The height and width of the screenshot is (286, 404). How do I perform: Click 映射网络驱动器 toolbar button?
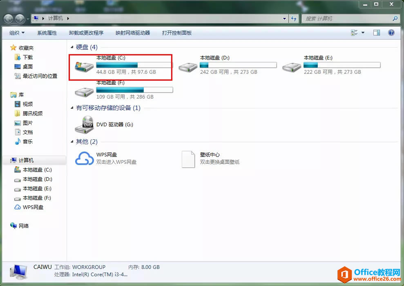(x=133, y=33)
